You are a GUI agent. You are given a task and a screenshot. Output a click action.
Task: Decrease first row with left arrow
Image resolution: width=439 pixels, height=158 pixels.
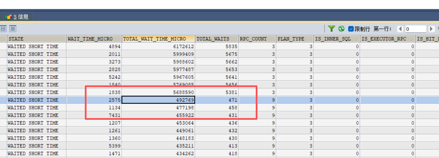[400, 29]
